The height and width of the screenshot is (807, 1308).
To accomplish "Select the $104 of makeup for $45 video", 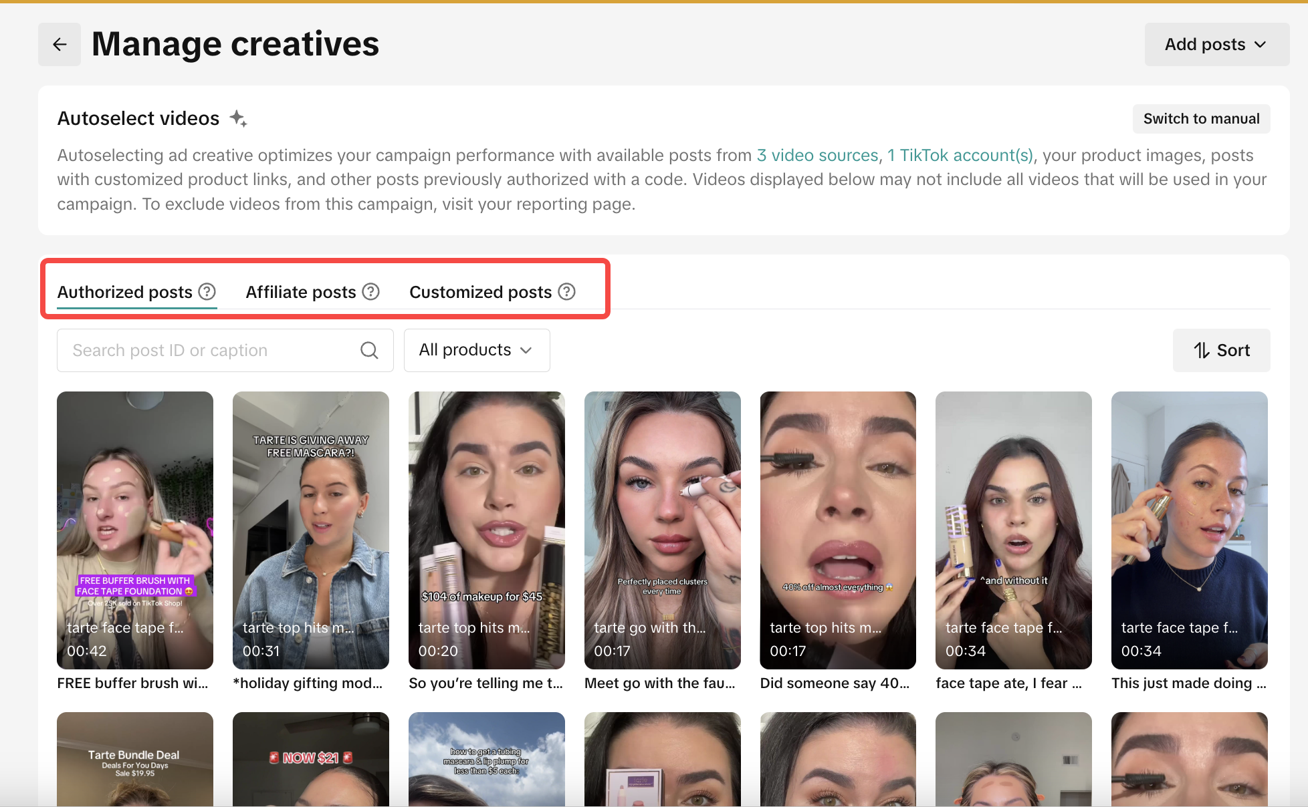I will 486,530.
